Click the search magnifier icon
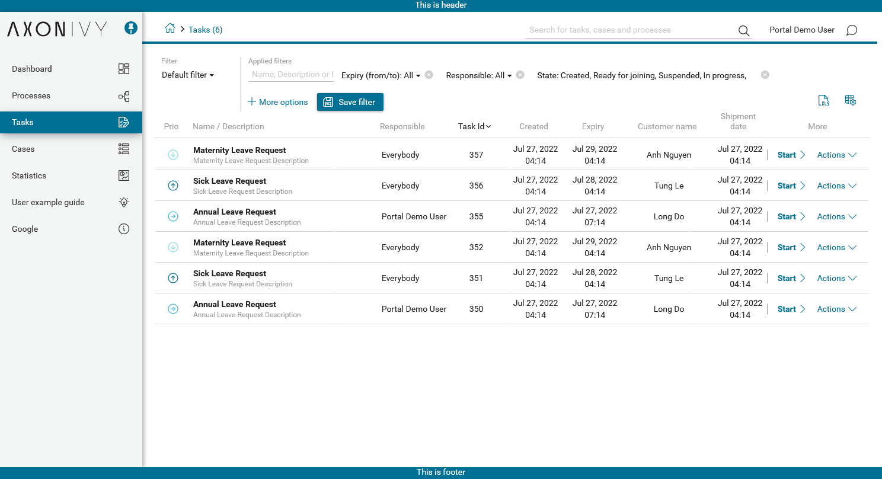 744,31
